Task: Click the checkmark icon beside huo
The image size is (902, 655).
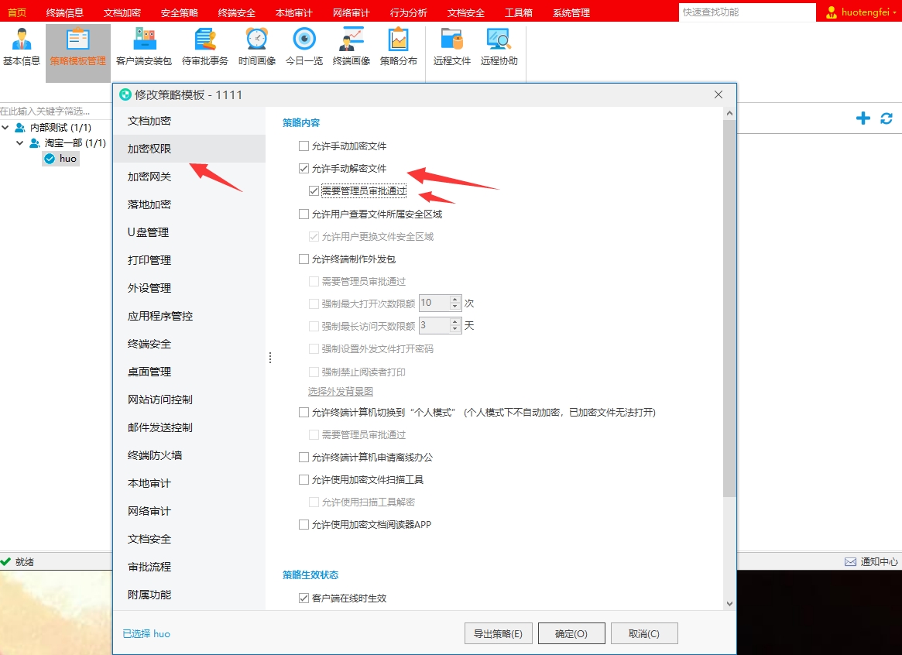Action: pos(50,159)
